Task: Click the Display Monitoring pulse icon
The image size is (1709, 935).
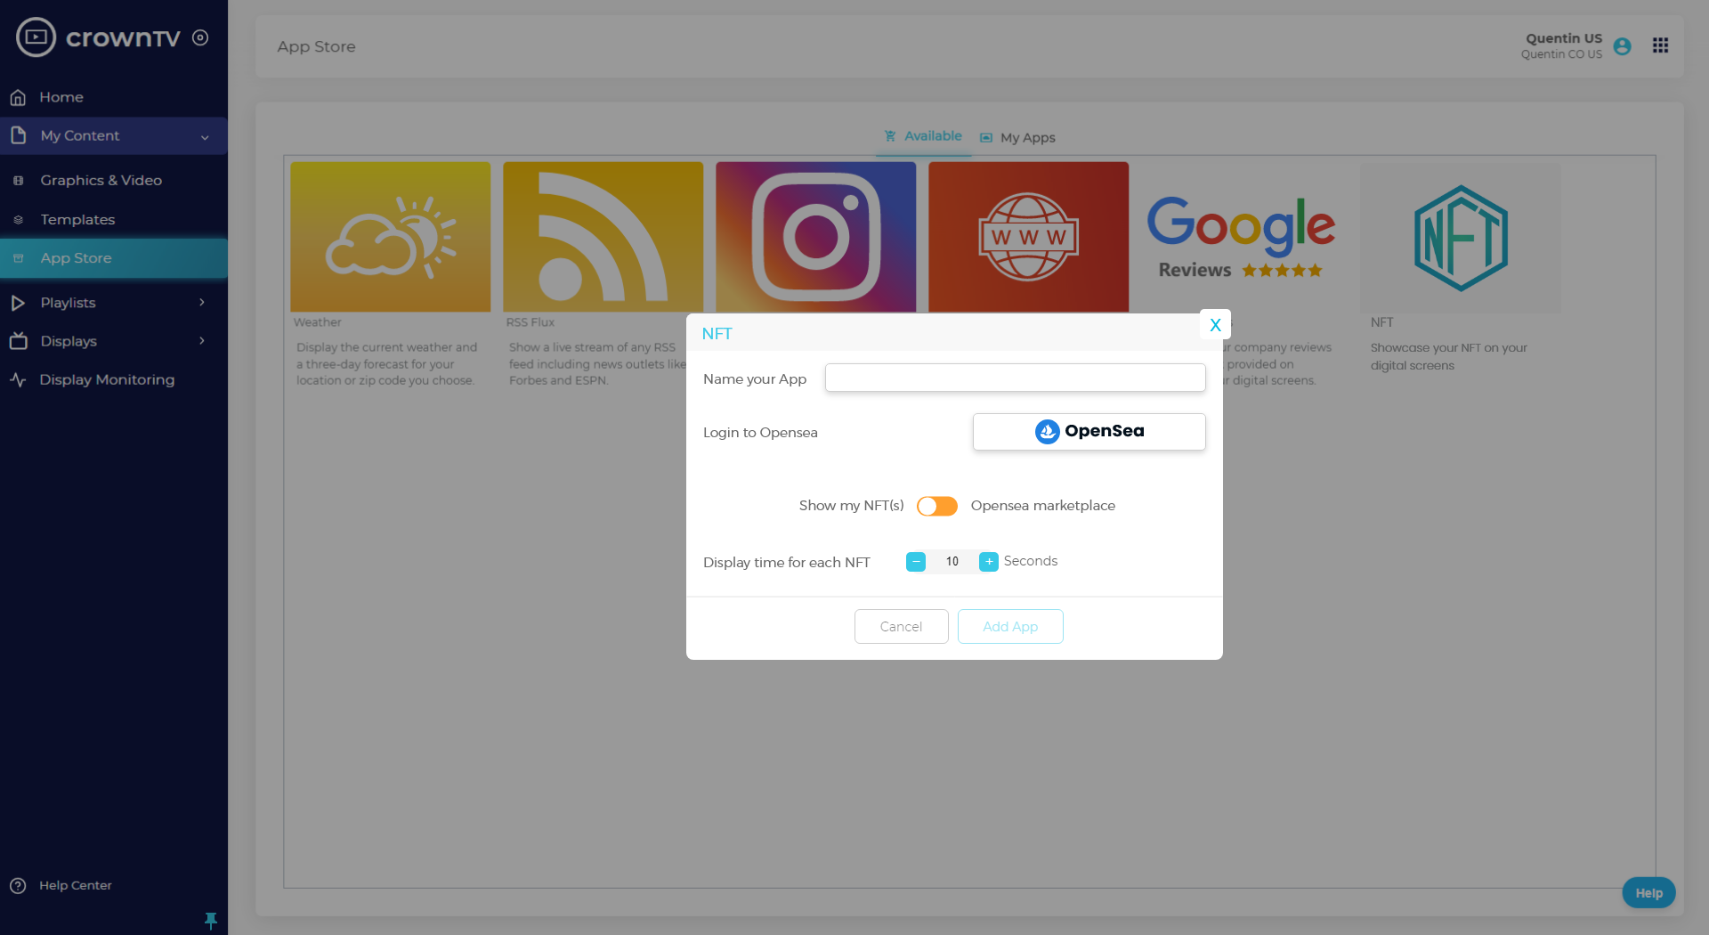Action: [x=18, y=379]
